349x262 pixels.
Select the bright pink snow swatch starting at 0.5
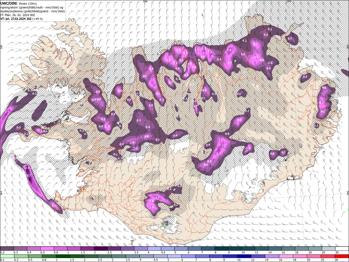[47, 249]
